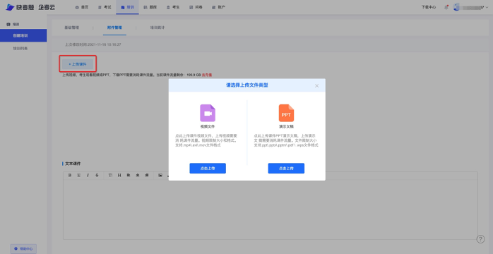Open font size tool in editor
Screen dimensions: 493x254
coord(110,175)
